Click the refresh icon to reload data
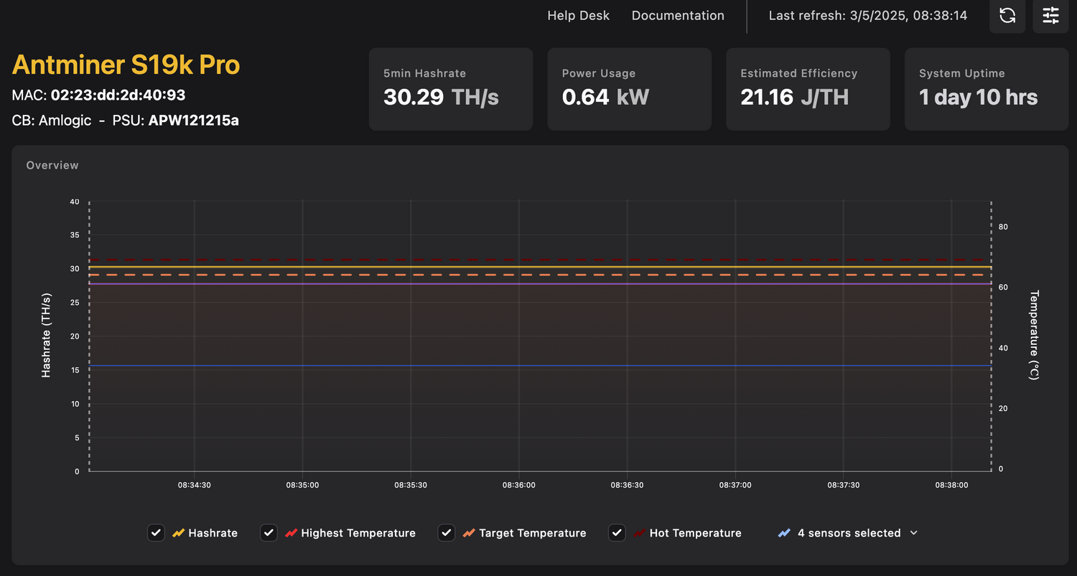This screenshot has height=576, width=1077. click(1007, 16)
